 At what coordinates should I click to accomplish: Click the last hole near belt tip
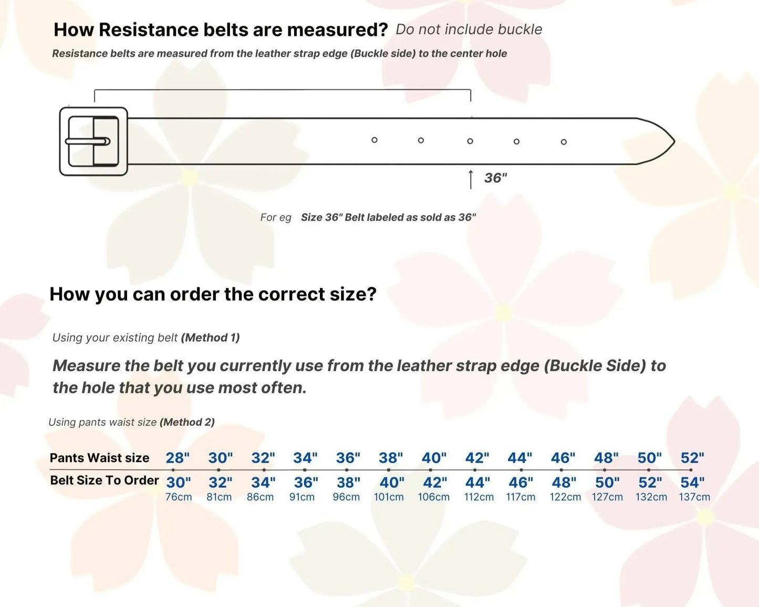(x=564, y=142)
